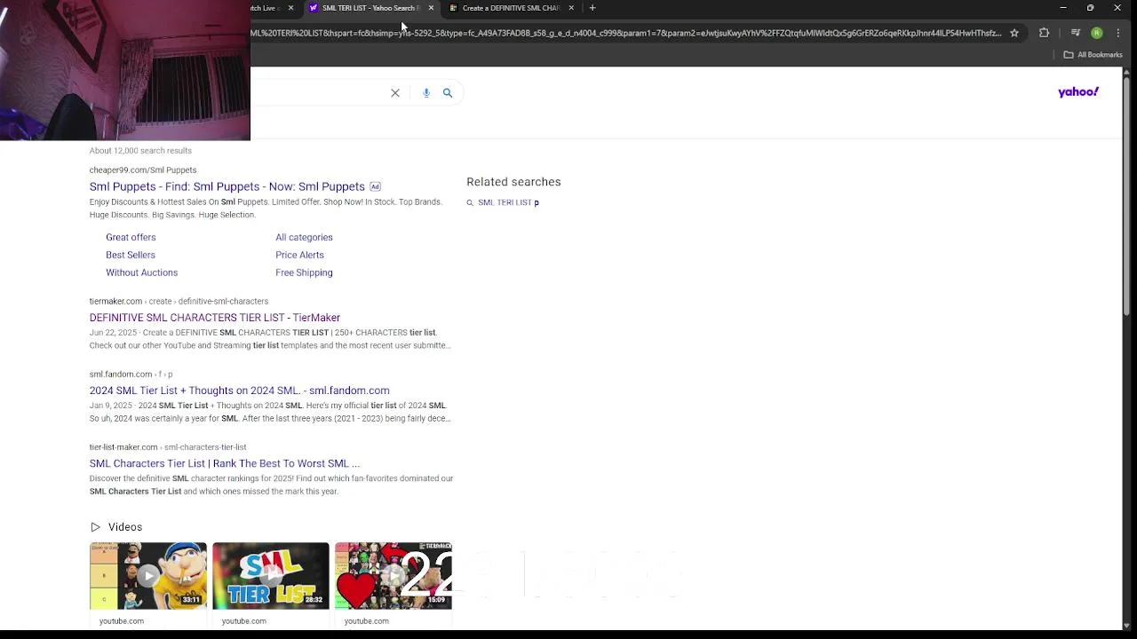
Task: Click the tier-list-maker.com breadcrumb text
Action: 168,447
